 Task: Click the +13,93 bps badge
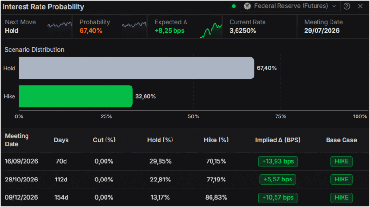pyautogui.click(x=278, y=161)
